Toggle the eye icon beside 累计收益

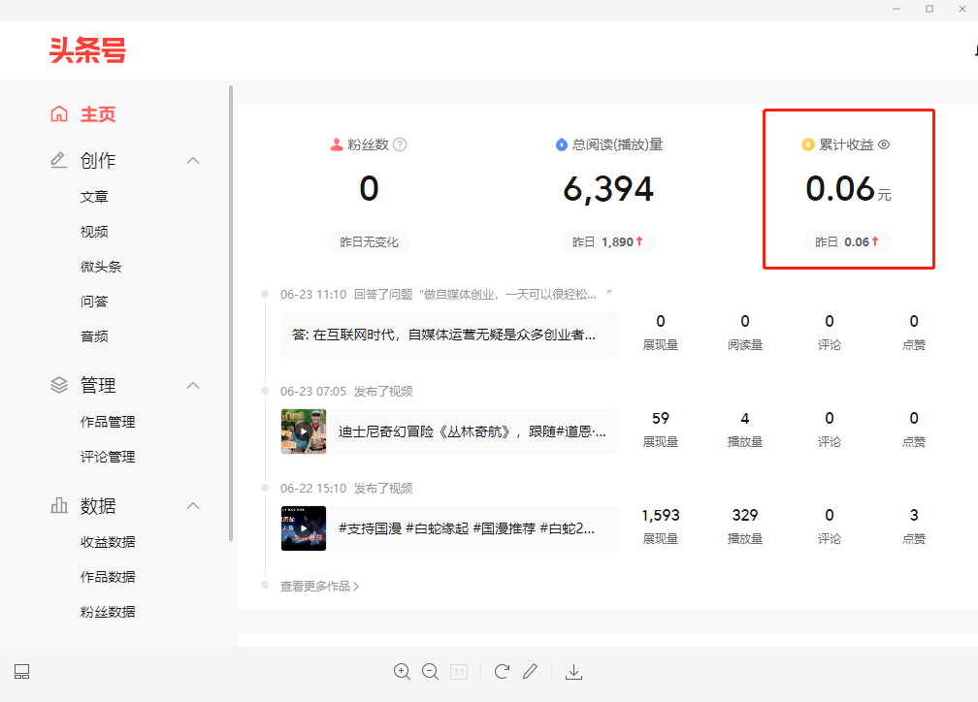884,144
